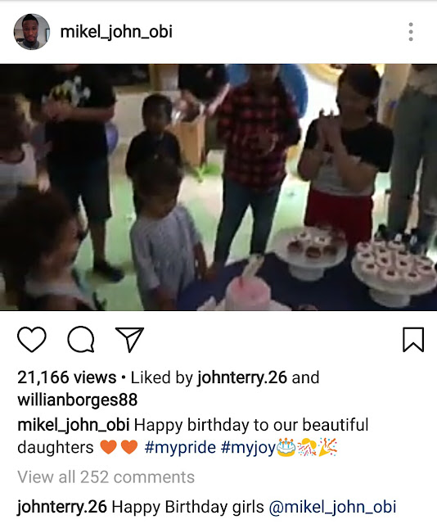The height and width of the screenshot is (524, 437).
Task: Open the #myjoy hashtag
Action: [248, 448]
